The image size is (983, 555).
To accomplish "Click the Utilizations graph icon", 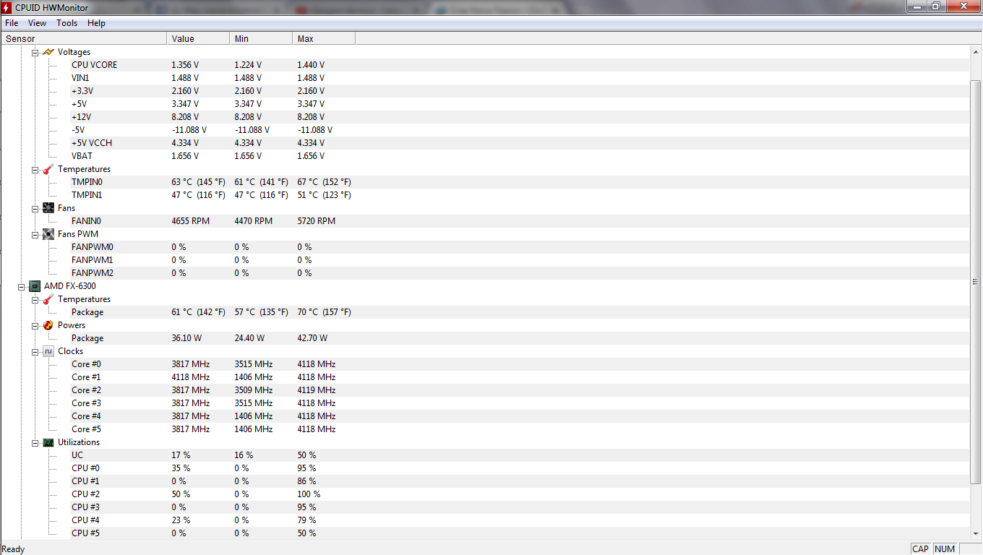I will (x=48, y=442).
